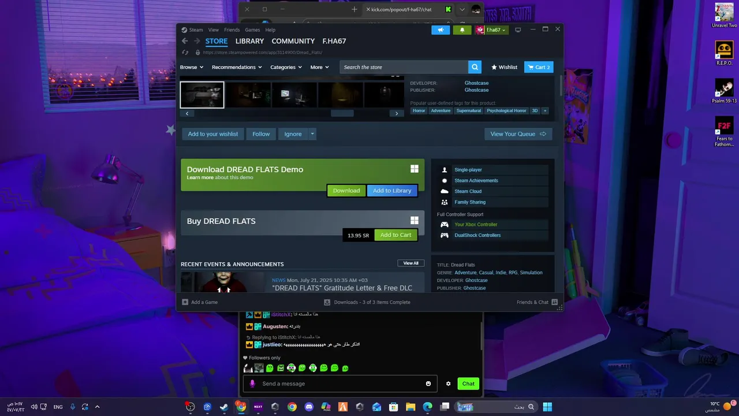This screenshot has height=416, width=739.
Task: Open the f.ha67 account dropdown
Action: click(x=491, y=30)
